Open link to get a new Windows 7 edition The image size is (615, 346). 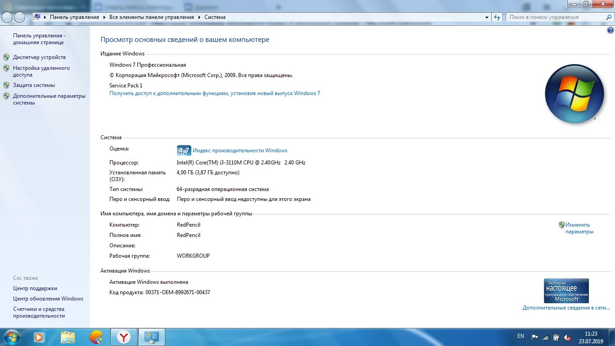click(215, 93)
